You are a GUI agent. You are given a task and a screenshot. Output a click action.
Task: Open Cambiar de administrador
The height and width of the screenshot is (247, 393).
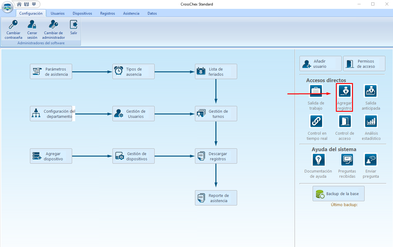[53, 29]
